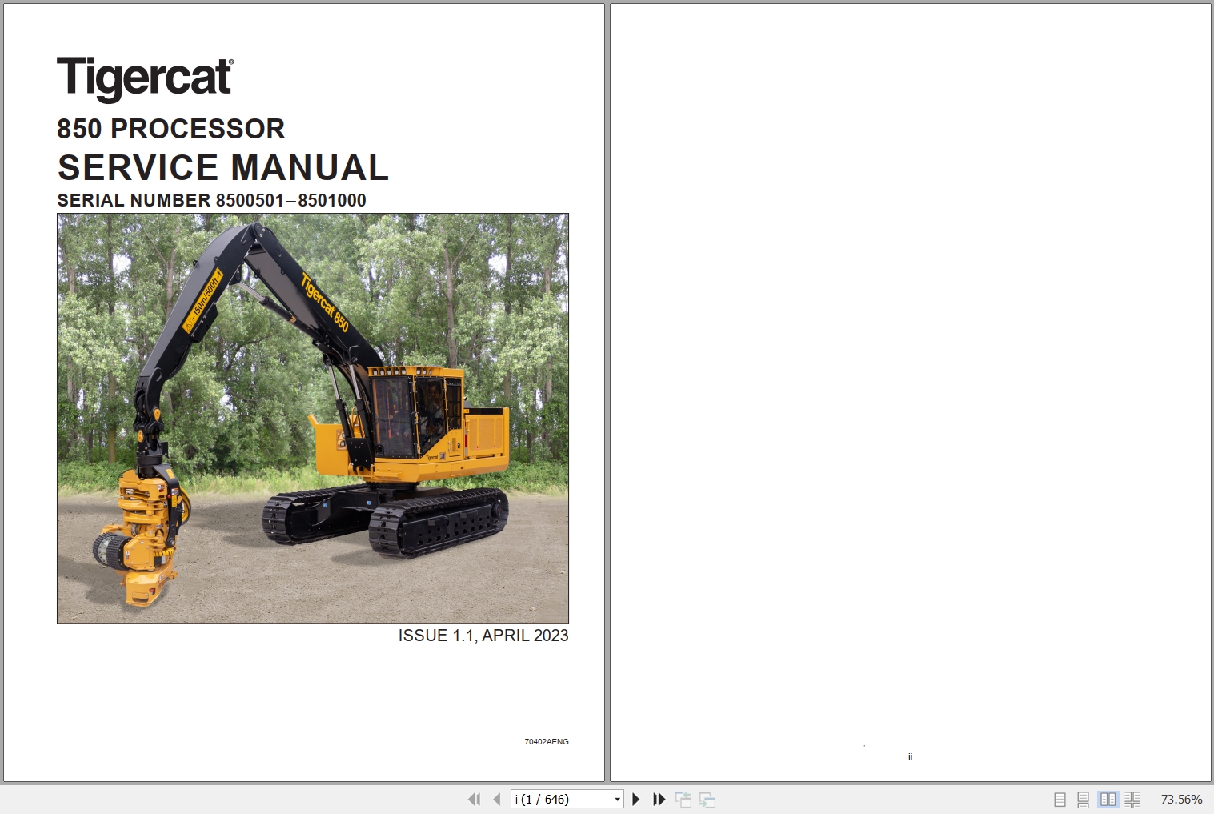
Task: Switch to single page view
Action: 1060,799
